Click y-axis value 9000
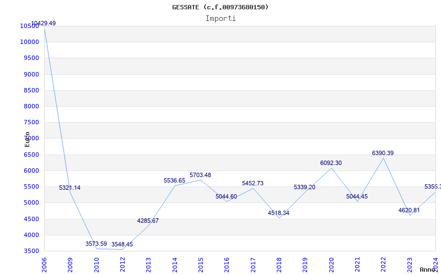This screenshot has width=441, height=275. 31,74
